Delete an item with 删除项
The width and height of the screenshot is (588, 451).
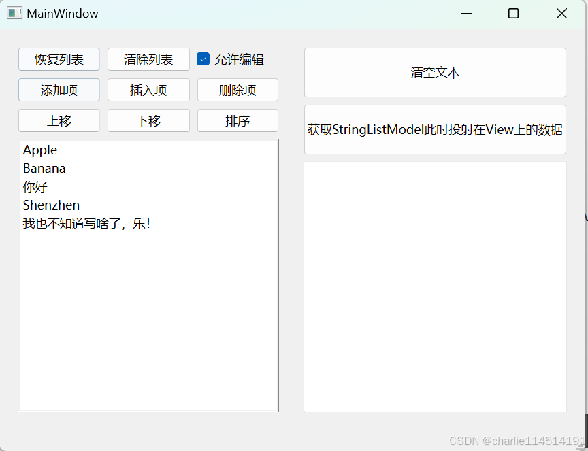click(x=238, y=90)
